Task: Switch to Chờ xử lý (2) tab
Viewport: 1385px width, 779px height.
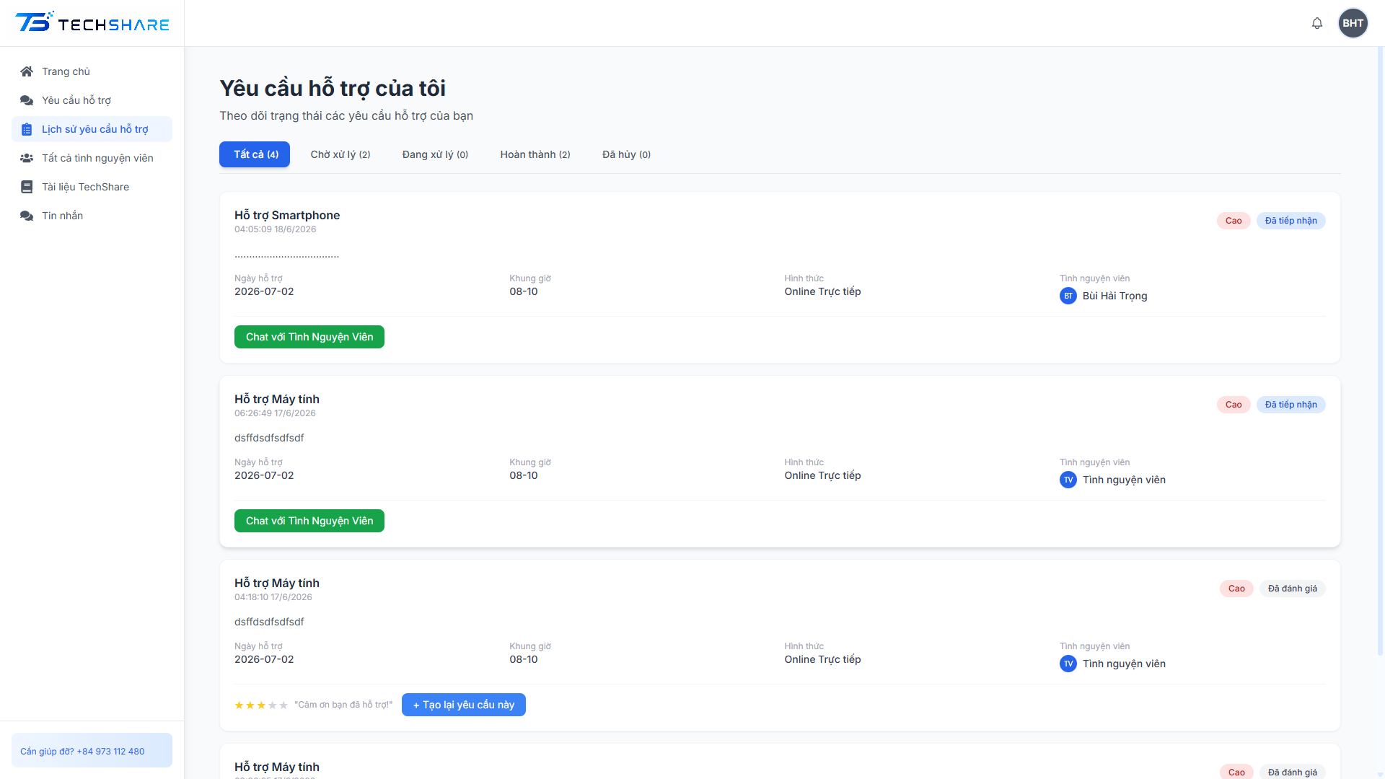Action: pyautogui.click(x=340, y=154)
